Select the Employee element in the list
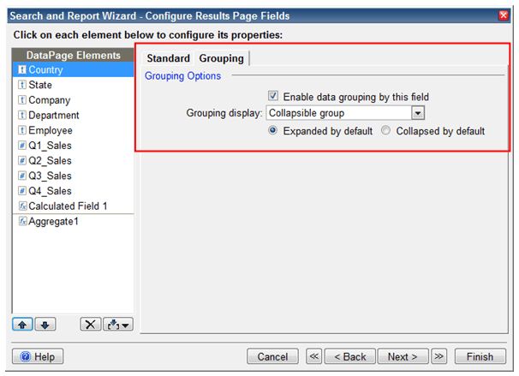Screen dimensions: 519x376 click(x=73, y=130)
